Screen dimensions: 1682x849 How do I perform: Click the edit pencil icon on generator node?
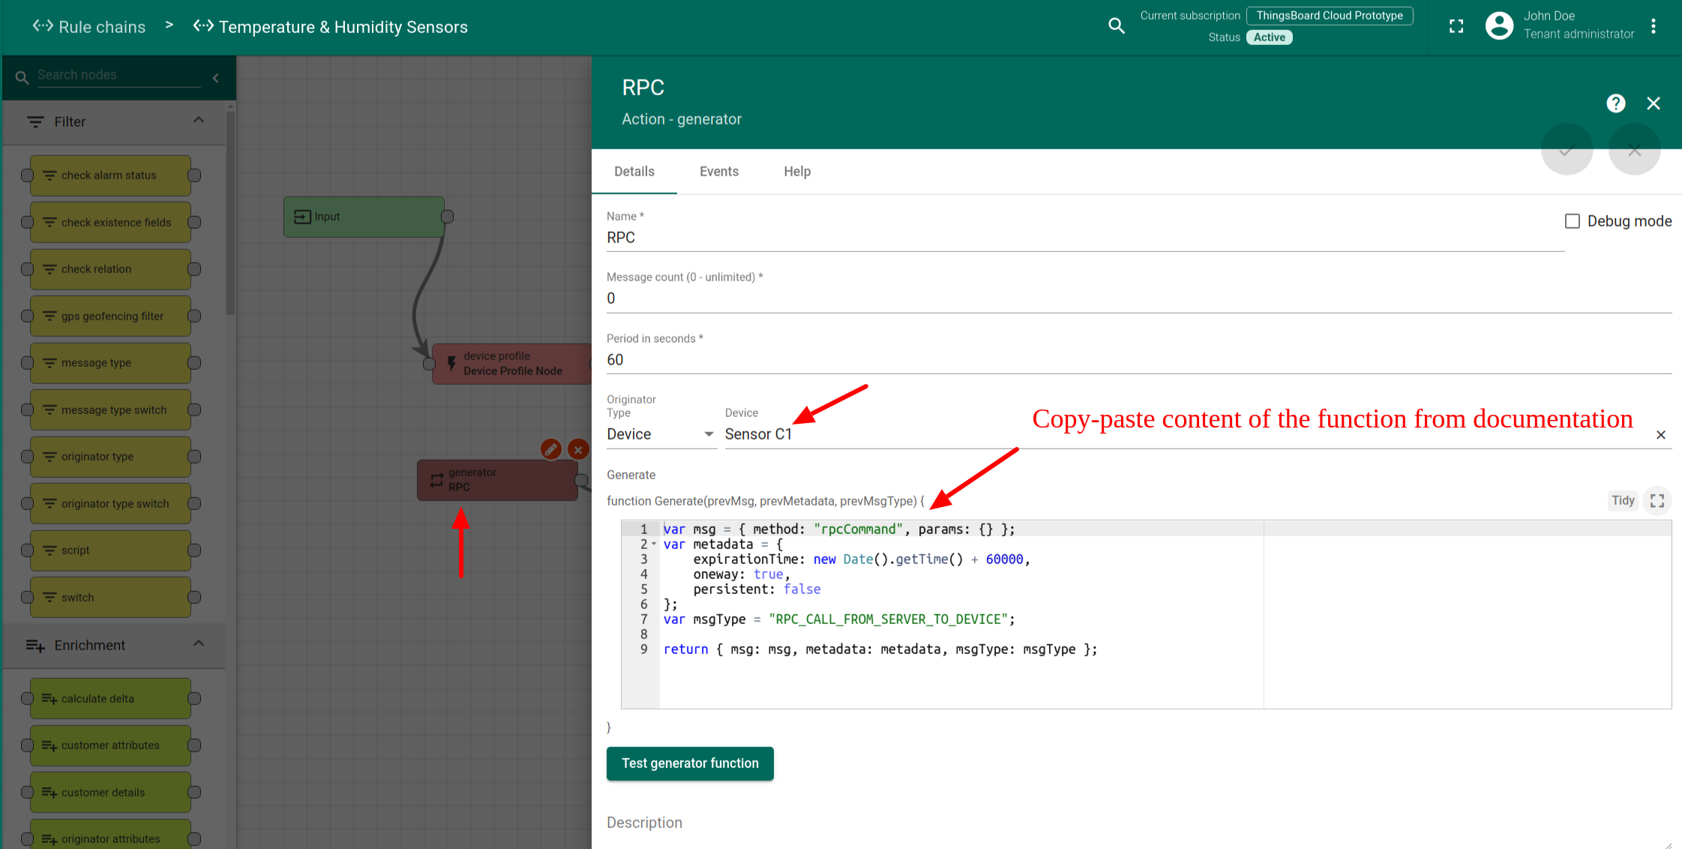coord(551,449)
